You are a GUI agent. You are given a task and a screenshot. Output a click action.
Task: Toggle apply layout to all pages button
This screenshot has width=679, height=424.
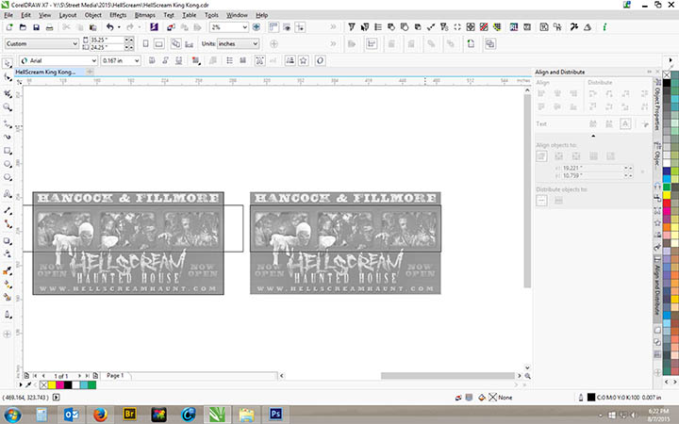click(x=175, y=43)
